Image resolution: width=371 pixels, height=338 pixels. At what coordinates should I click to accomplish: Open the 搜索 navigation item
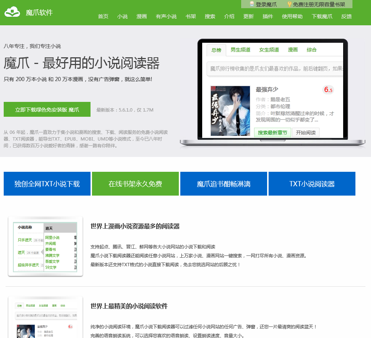pos(210,16)
